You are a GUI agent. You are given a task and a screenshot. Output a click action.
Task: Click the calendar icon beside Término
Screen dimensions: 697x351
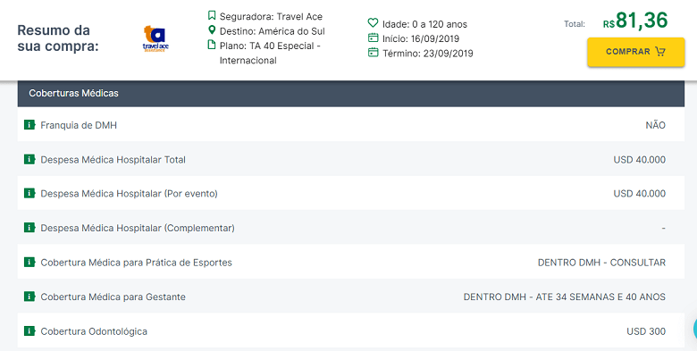coord(373,53)
